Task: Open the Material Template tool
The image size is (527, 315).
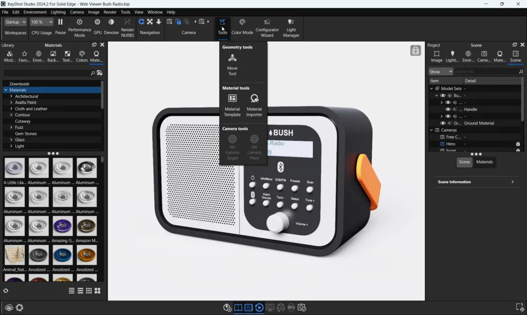Action: click(x=232, y=105)
